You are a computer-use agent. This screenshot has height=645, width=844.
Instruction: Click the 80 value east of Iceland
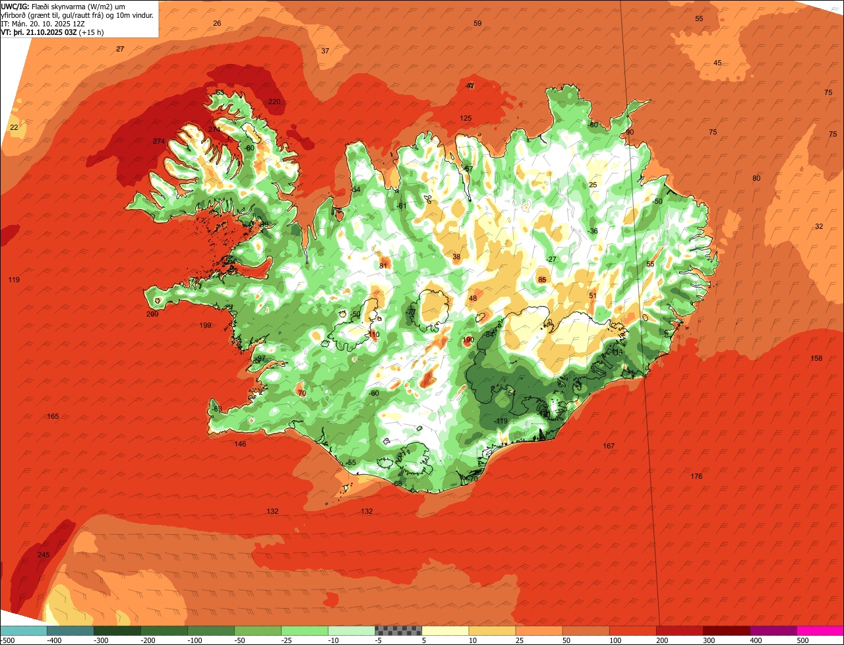coord(756,178)
